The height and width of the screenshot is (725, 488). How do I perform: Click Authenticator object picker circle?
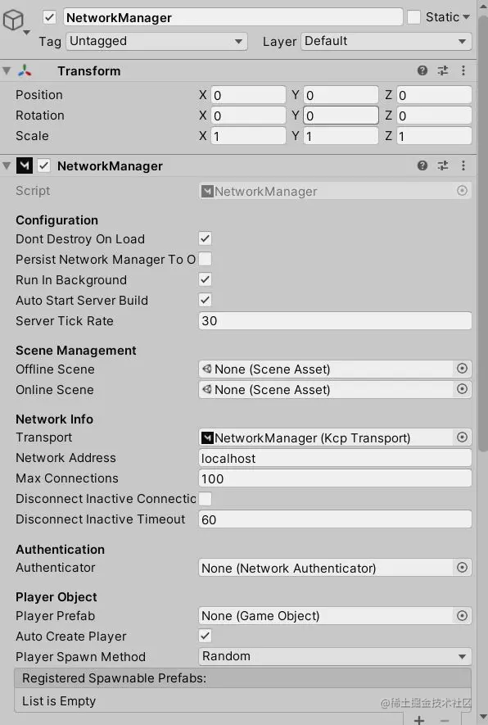click(462, 568)
